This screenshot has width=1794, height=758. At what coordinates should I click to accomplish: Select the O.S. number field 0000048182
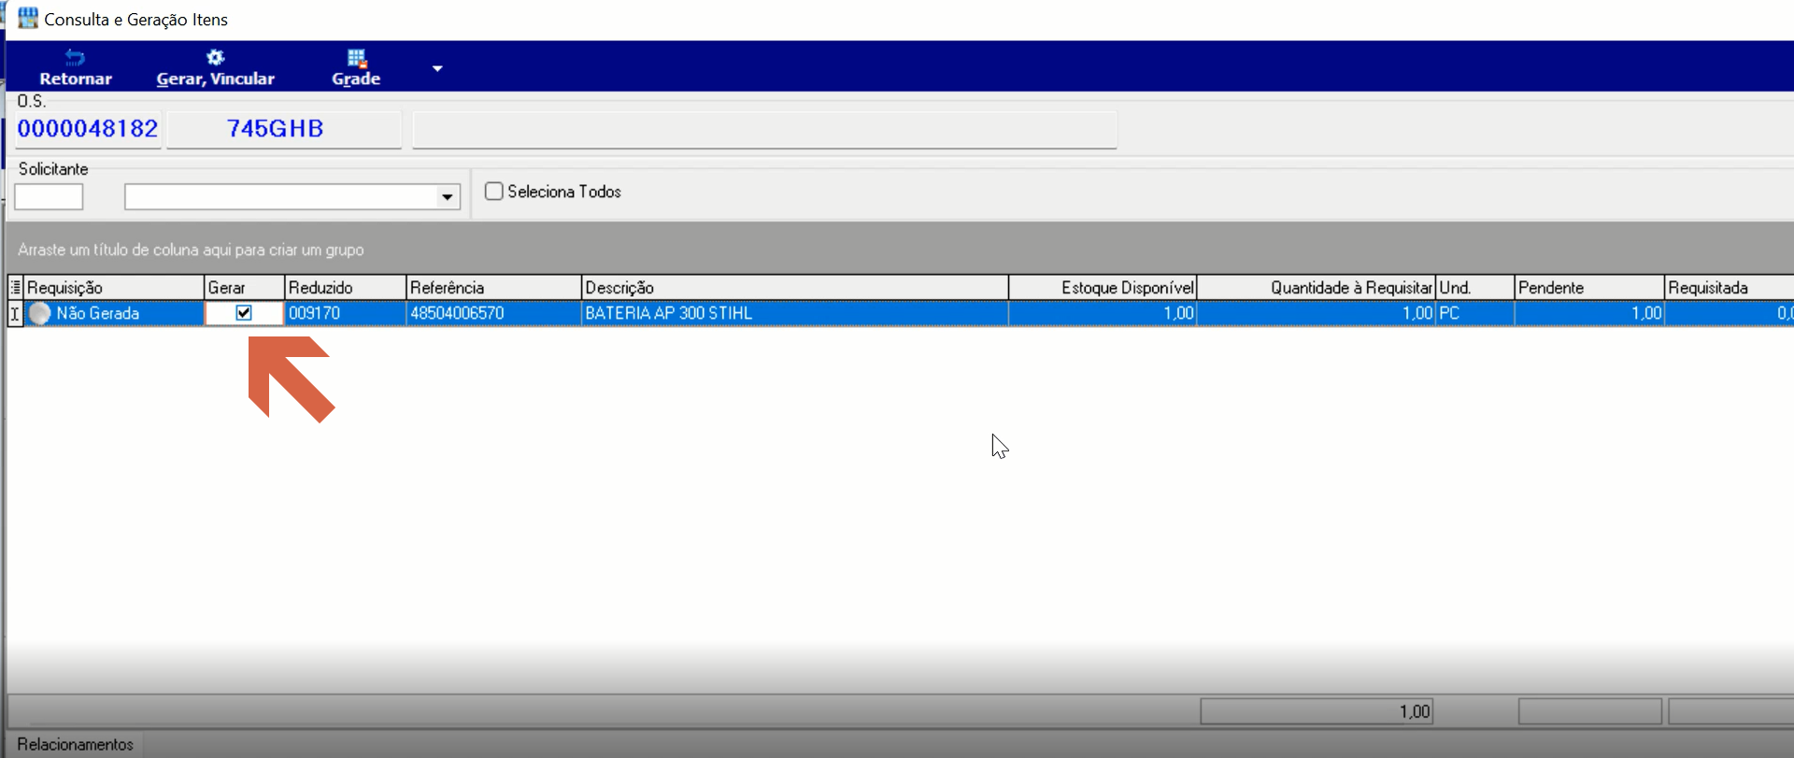pos(88,129)
